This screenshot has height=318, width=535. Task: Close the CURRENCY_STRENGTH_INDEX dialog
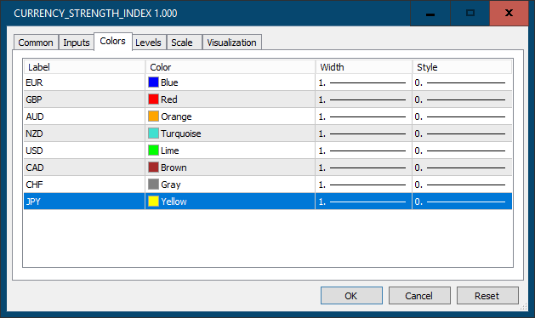(509, 13)
